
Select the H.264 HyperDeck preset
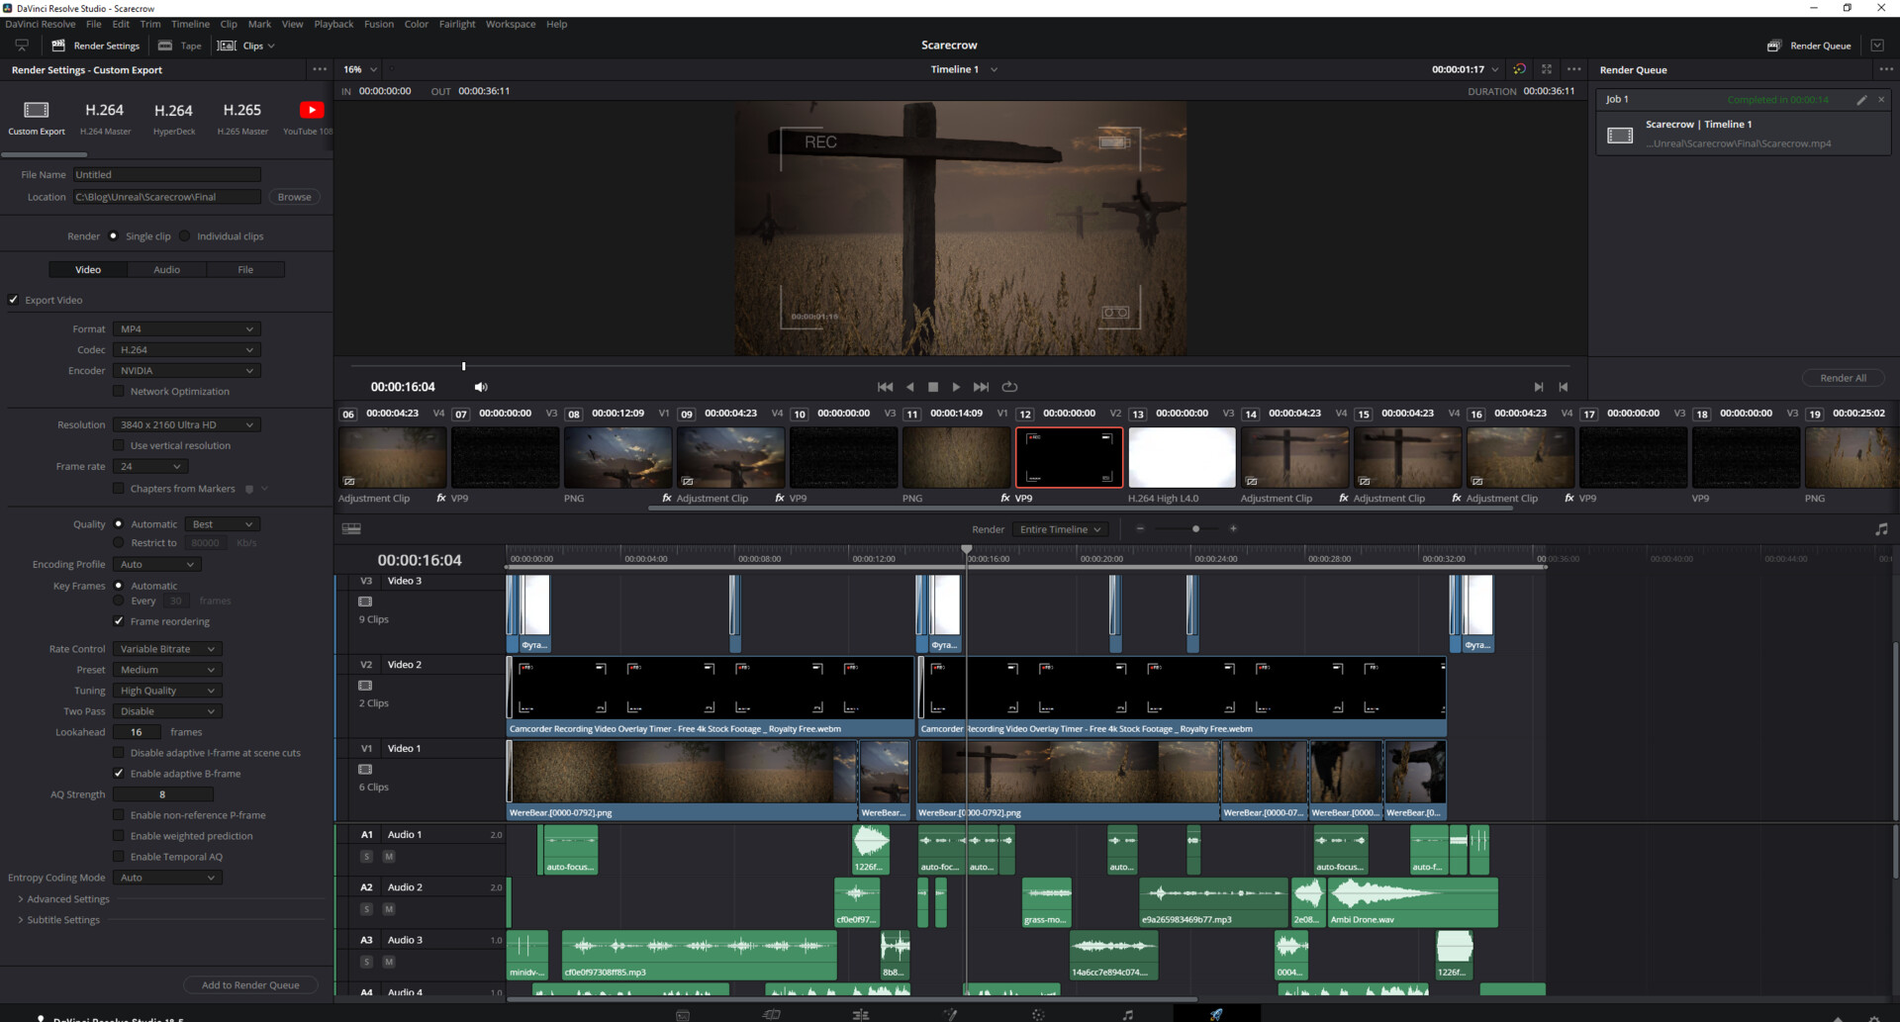(x=174, y=117)
